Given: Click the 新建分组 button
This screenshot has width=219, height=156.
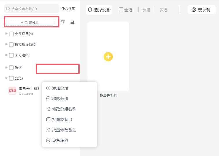Looking at the screenshot, I should 30,22.
